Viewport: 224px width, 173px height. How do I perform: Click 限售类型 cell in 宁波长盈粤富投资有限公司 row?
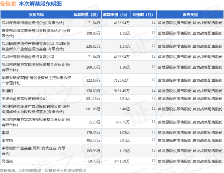[x=190, y=99]
